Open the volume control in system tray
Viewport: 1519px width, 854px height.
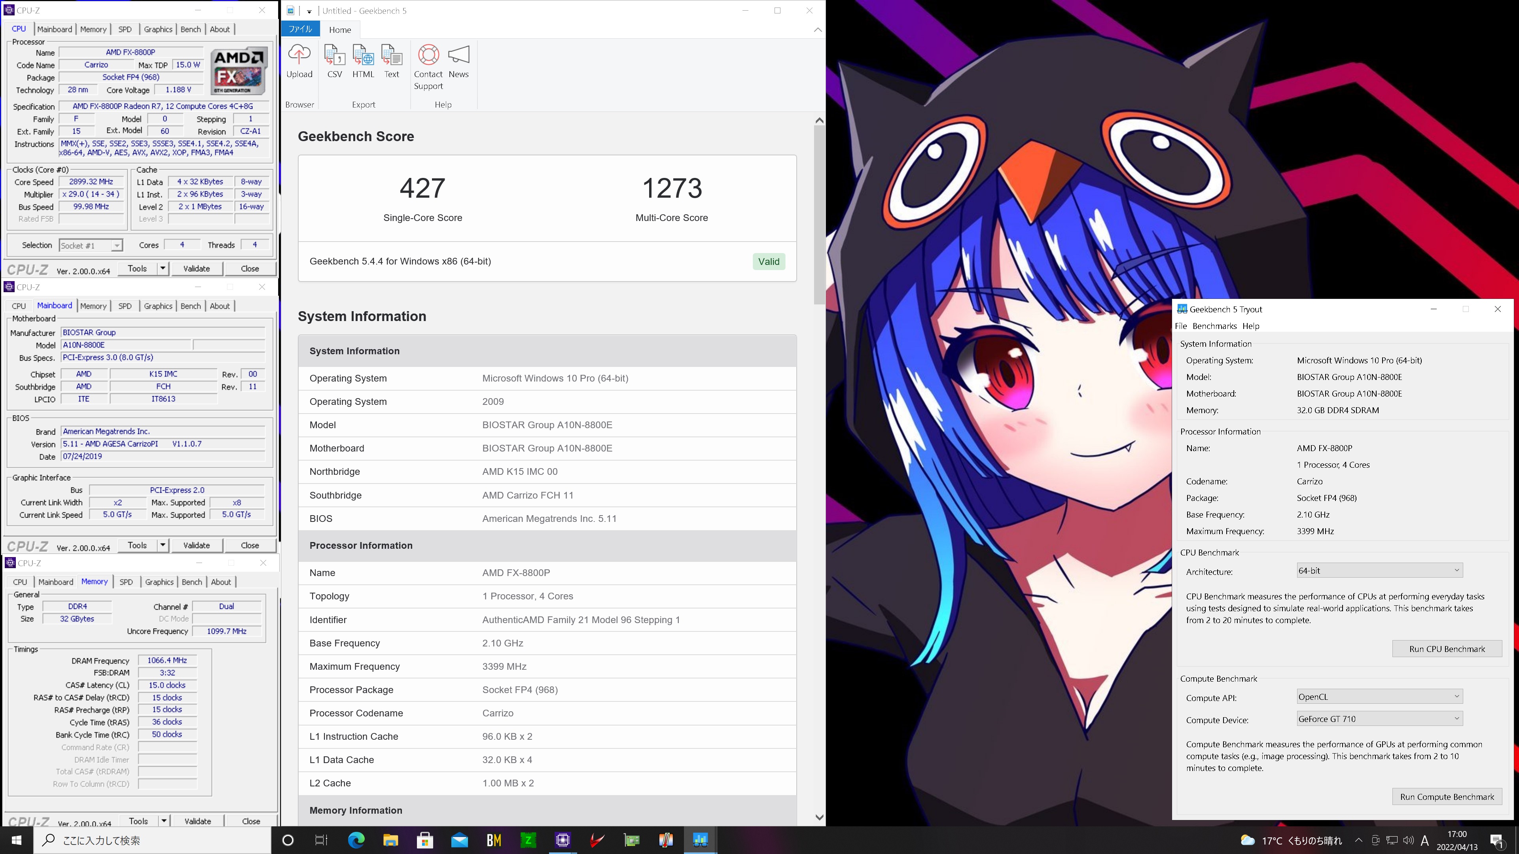[1408, 841]
